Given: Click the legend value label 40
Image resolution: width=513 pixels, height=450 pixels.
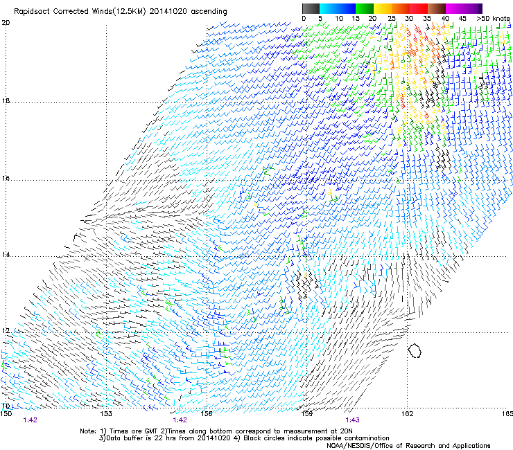Looking at the screenshot, I should tap(445, 19).
